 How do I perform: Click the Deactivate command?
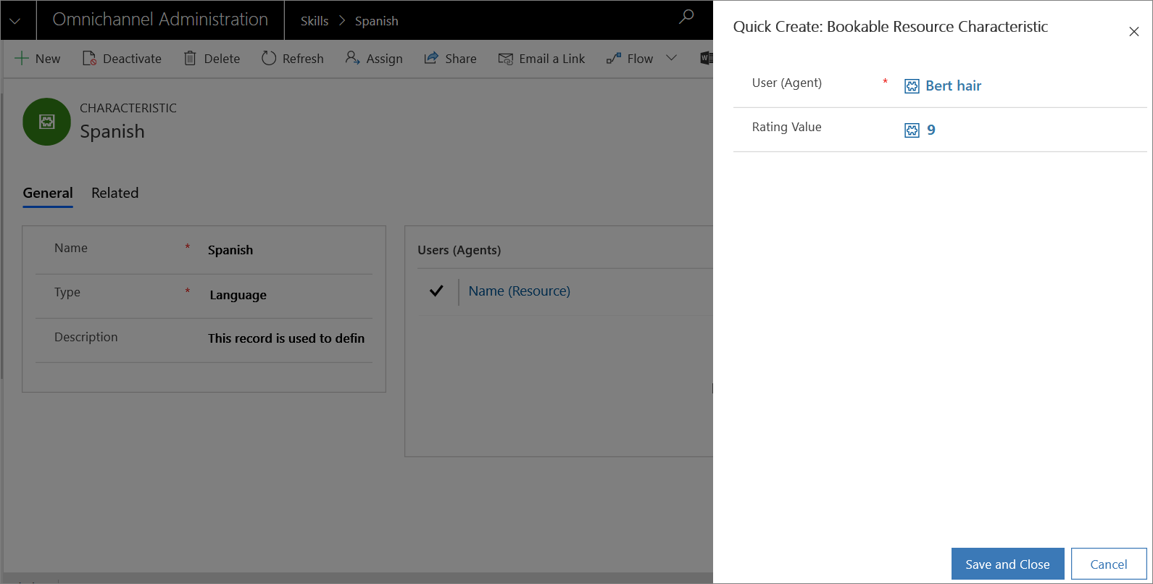122,59
